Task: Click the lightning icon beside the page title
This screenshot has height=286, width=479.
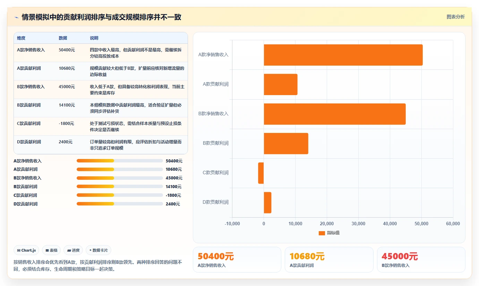Action: tap(17, 17)
